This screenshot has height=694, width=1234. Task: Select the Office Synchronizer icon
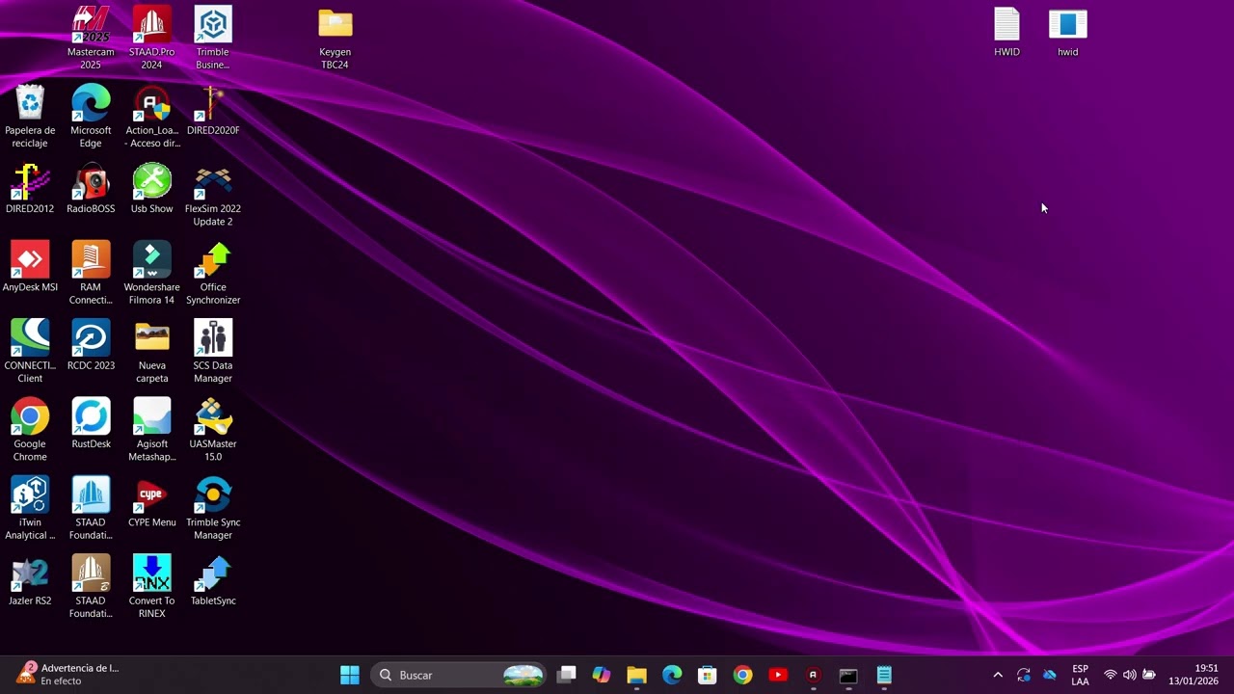click(x=213, y=274)
